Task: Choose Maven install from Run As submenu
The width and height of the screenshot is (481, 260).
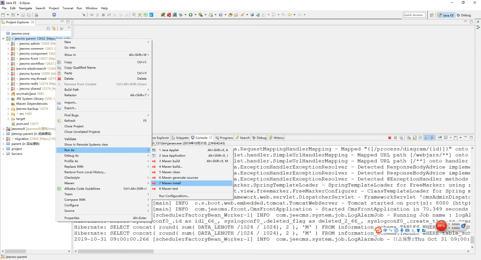Action: point(169,183)
